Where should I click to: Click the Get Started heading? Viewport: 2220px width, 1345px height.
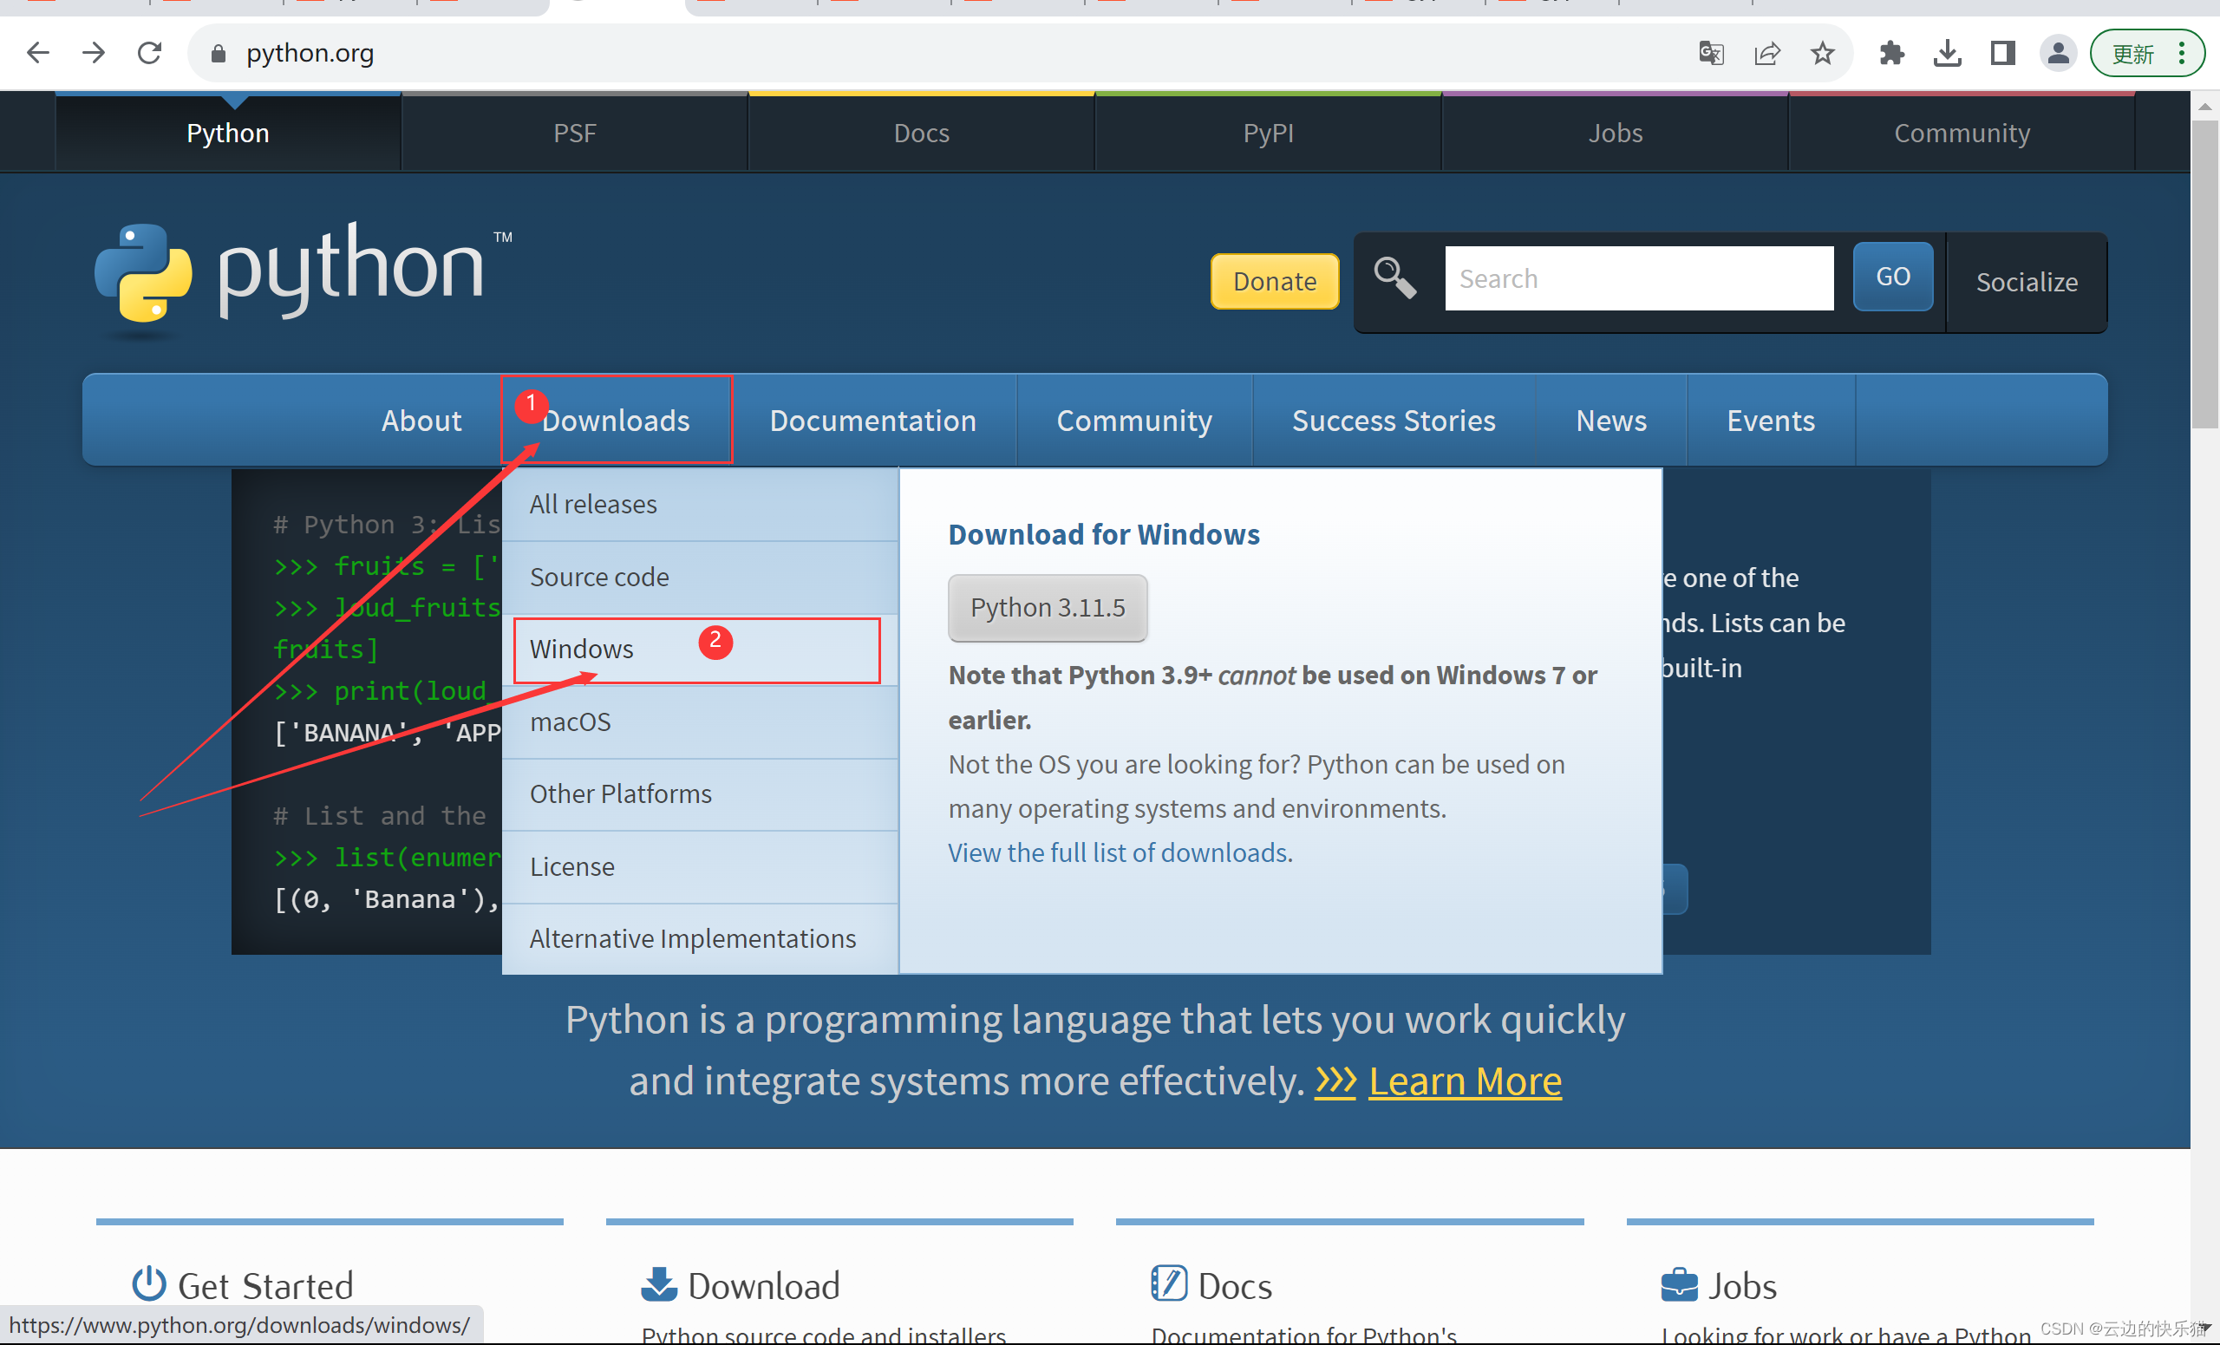pyautogui.click(x=265, y=1286)
